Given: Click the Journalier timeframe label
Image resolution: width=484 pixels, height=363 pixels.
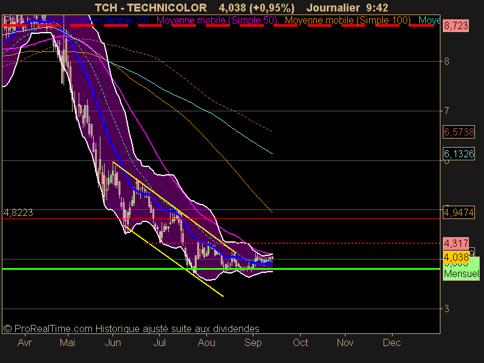Looking at the screenshot, I should 333,7.
